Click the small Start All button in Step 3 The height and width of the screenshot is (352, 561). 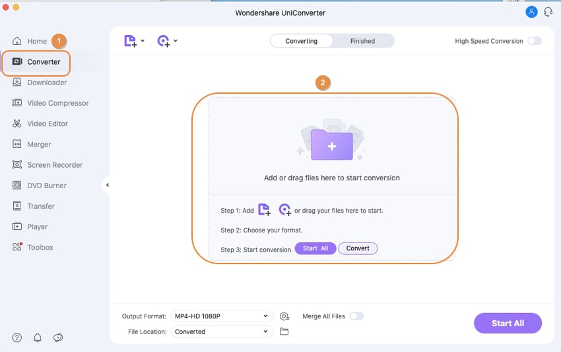pos(315,248)
